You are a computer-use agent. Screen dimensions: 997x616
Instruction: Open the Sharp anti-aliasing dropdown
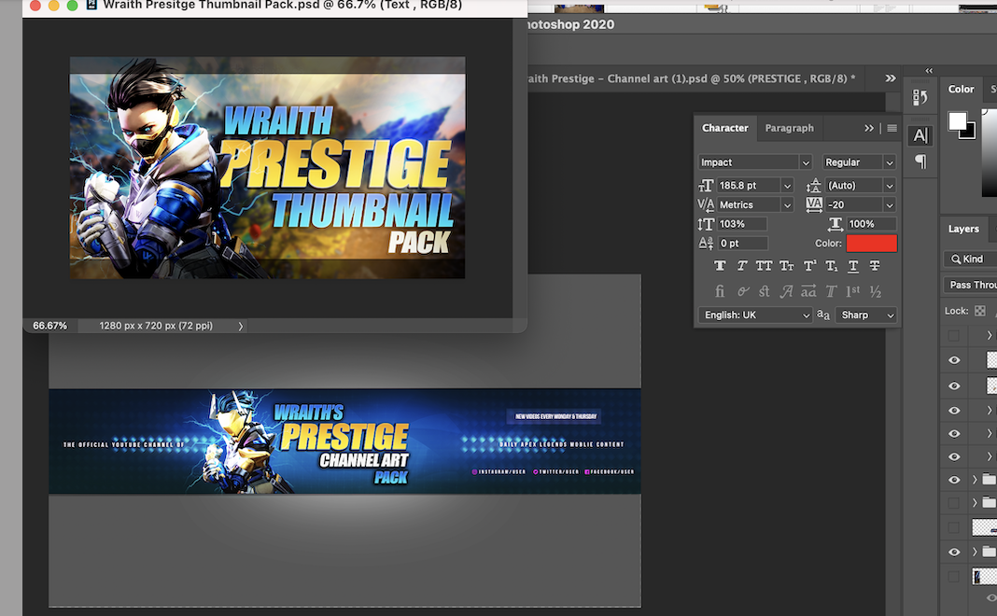point(866,315)
